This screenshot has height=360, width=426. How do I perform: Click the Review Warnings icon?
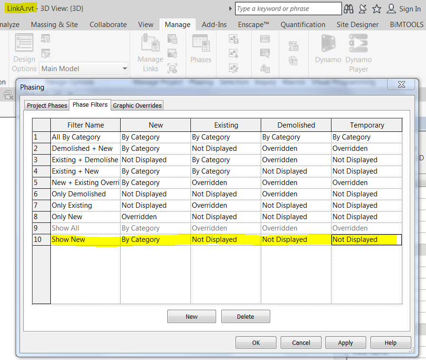pyautogui.click(x=265, y=68)
